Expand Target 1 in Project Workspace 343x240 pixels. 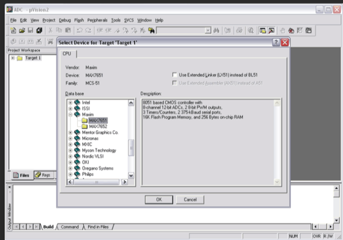13,58
